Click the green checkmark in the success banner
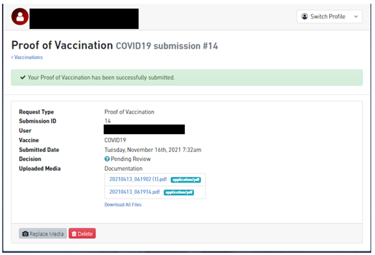 23,77
